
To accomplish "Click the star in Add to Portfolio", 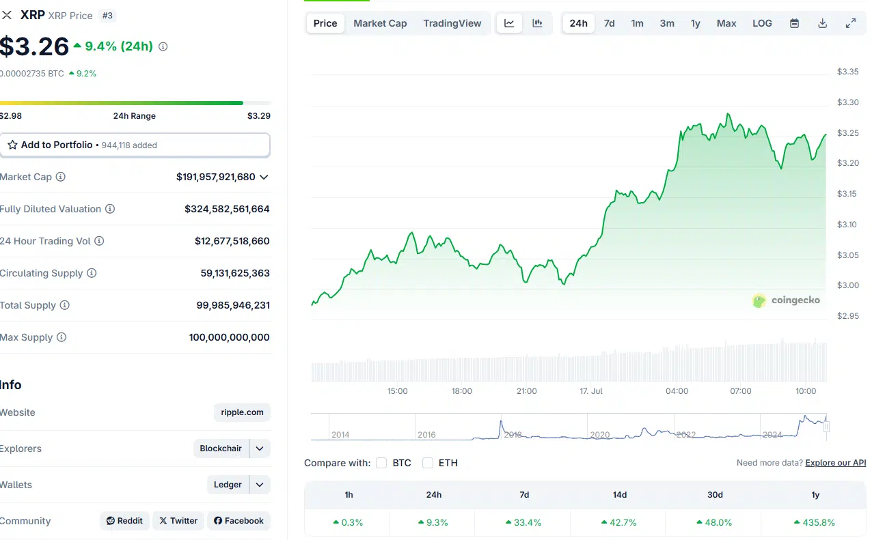I will click(12, 145).
